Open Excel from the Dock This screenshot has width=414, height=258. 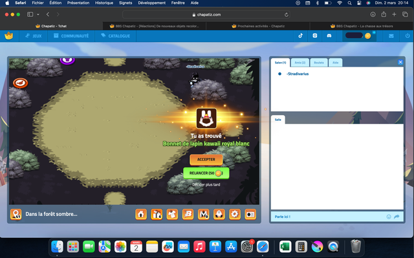tap(285, 247)
